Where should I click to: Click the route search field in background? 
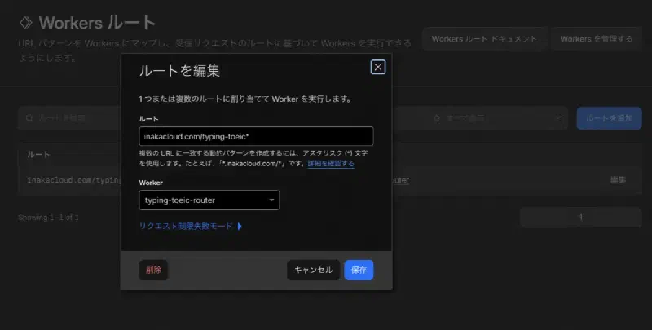pyautogui.click(x=69, y=118)
